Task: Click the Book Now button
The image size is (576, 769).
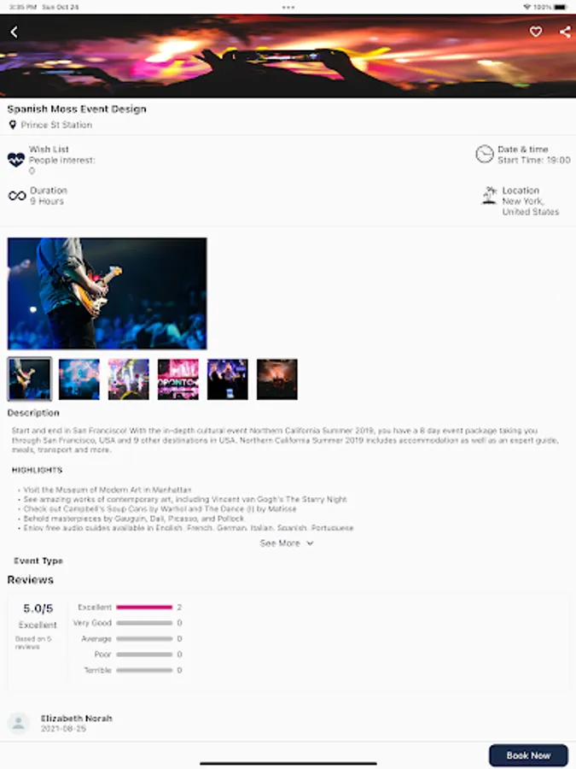Action: tap(528, 755)
